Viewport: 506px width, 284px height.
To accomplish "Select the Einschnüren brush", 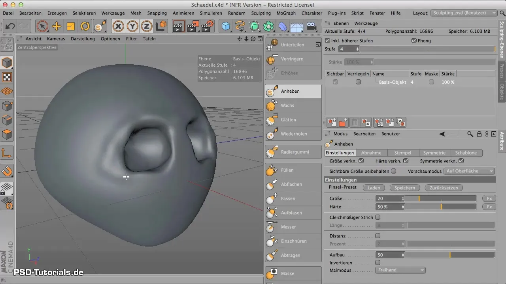I will (x=293, y=241).
